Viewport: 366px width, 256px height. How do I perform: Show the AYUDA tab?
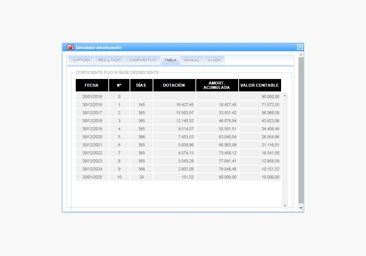click(x=214, y=60)
